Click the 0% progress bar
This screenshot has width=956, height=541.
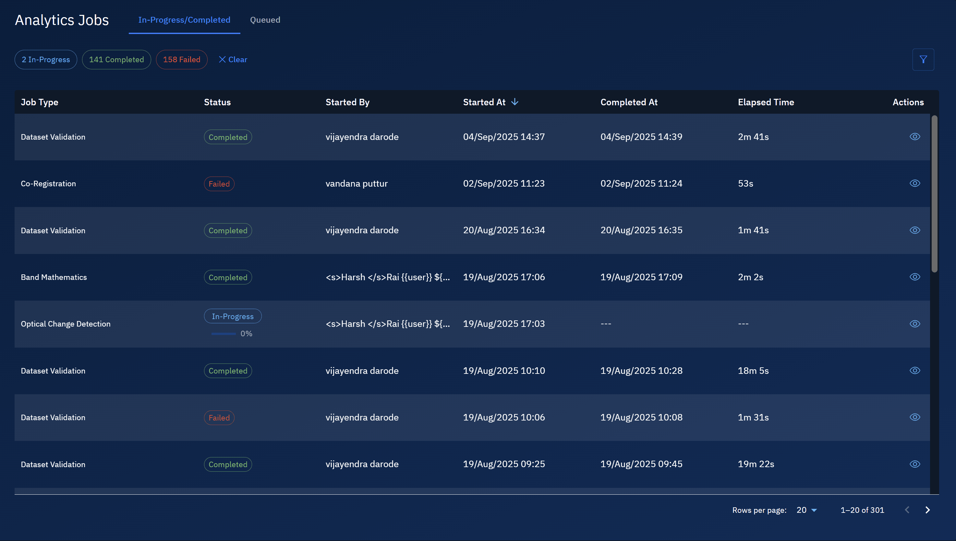[x=223, y=334]
